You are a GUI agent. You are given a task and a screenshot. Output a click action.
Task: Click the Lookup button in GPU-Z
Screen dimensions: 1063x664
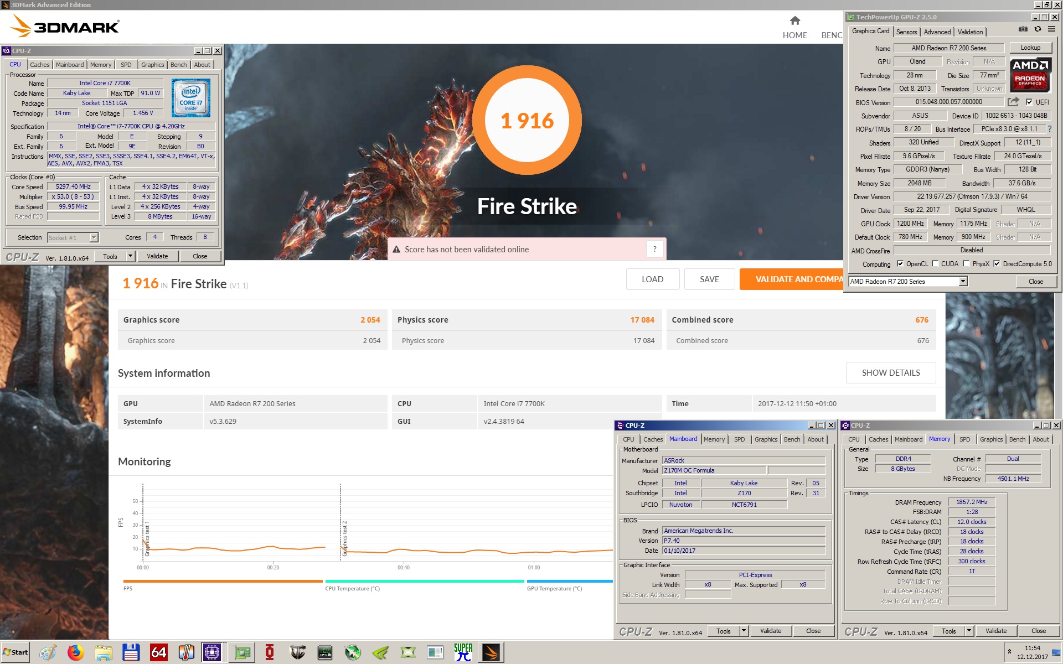coord(1030,48)
